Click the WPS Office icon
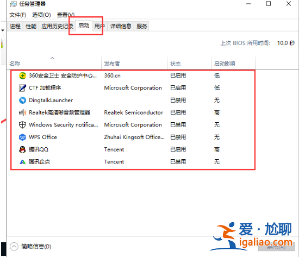299x257 pixels. (x=22, y=137)
